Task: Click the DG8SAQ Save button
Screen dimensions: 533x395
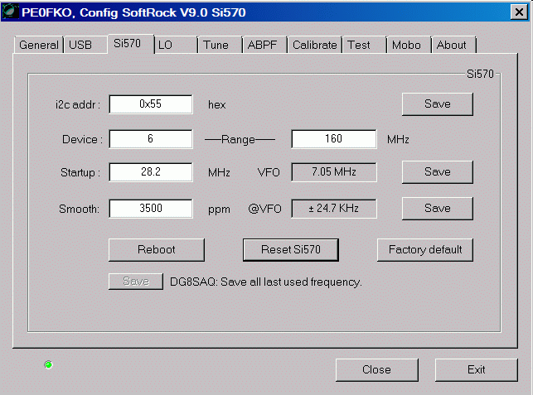Action: click(136, 282)
